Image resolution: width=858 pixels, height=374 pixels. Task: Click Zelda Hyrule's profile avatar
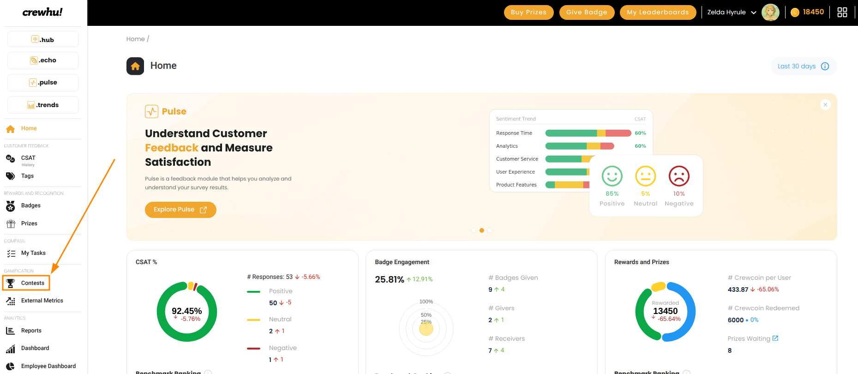coord(770,12)
